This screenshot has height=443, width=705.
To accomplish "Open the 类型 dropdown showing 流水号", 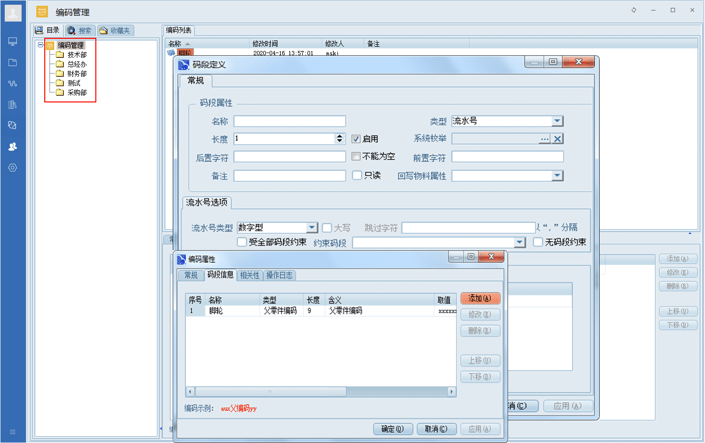I will click(x=557, y=121).
